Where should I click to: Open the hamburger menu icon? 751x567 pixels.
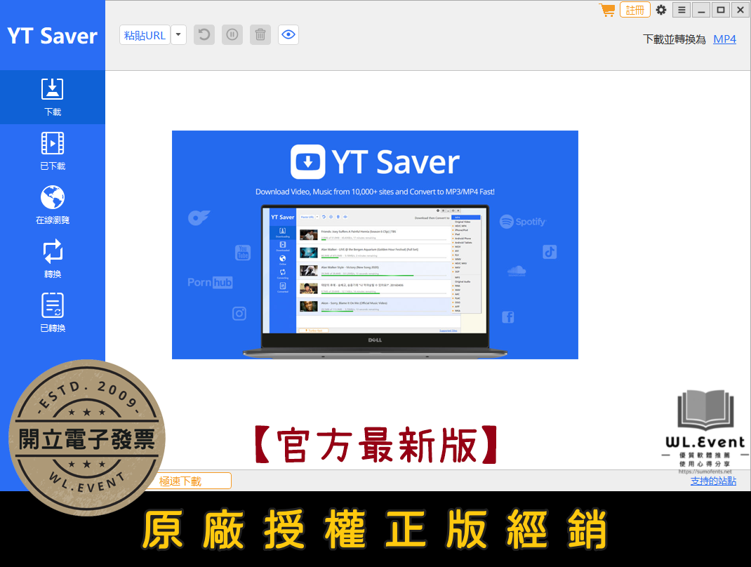click(x=682, y=10)
